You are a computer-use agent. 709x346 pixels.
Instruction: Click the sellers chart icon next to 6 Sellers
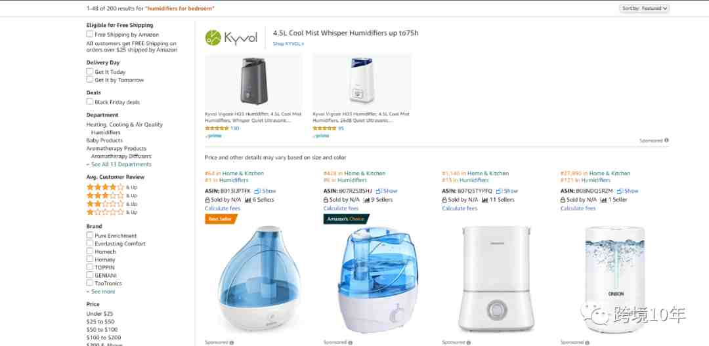[247, 199]
